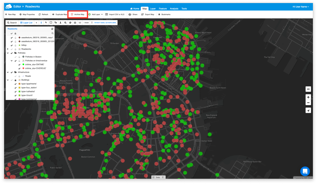Uncheck visibility of the hilltop layer
Screen dimensions: 317x184
(12, 45)
